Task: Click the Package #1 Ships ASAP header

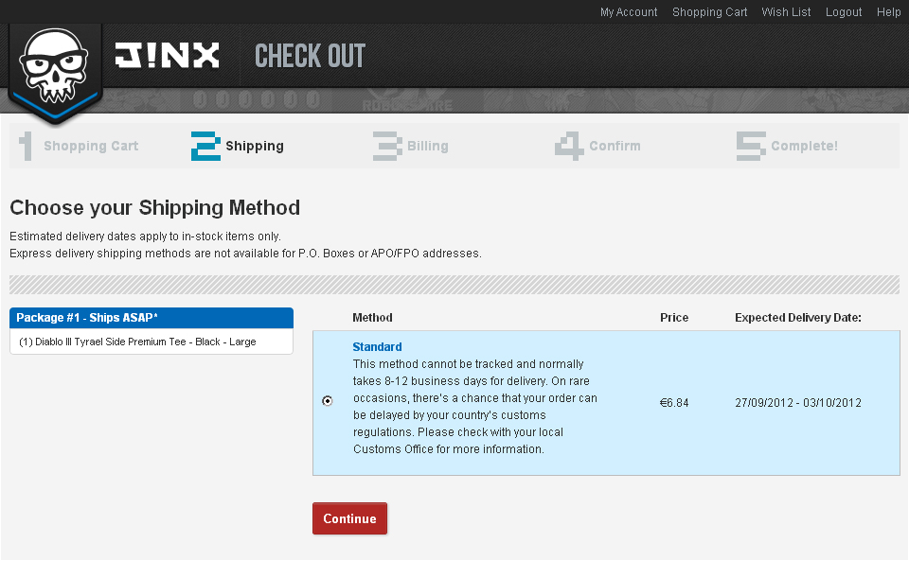Action: pos(87,318)
